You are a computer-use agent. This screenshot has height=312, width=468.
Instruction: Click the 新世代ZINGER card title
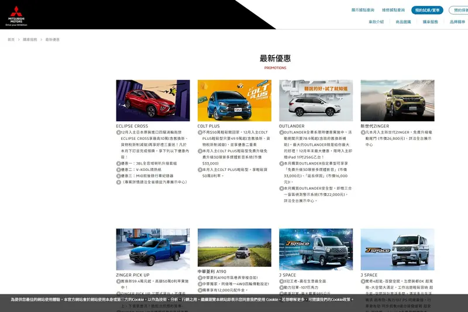coord(374,126)
